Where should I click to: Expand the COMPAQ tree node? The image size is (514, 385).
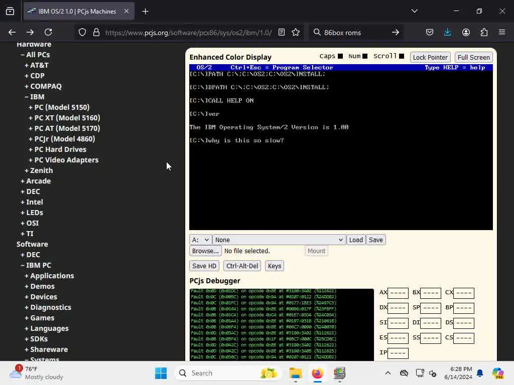(x=43, y=86)
